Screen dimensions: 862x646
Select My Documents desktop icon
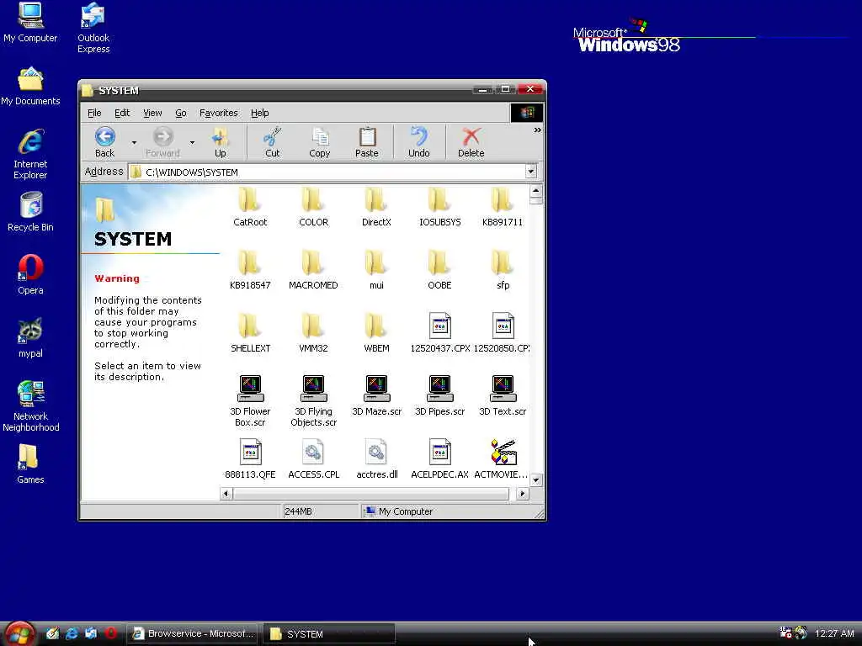pos(30,87)
